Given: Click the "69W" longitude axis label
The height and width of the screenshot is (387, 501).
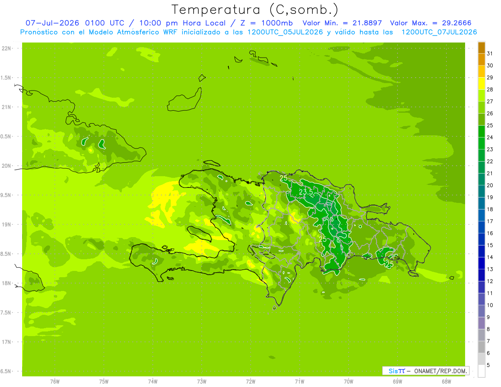Looking at the screenshot, I should pyautogui.click(x=397, y=381).
